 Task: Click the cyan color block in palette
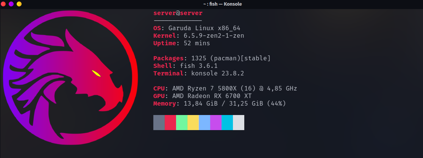227,123
